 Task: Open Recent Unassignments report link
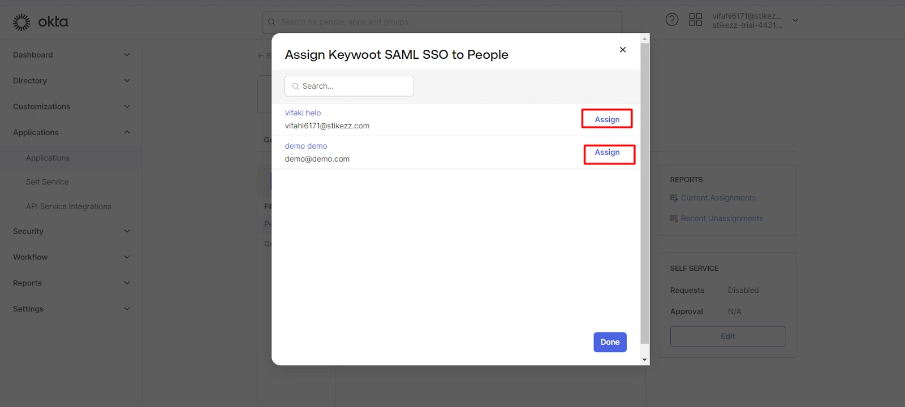pos(722,218)
